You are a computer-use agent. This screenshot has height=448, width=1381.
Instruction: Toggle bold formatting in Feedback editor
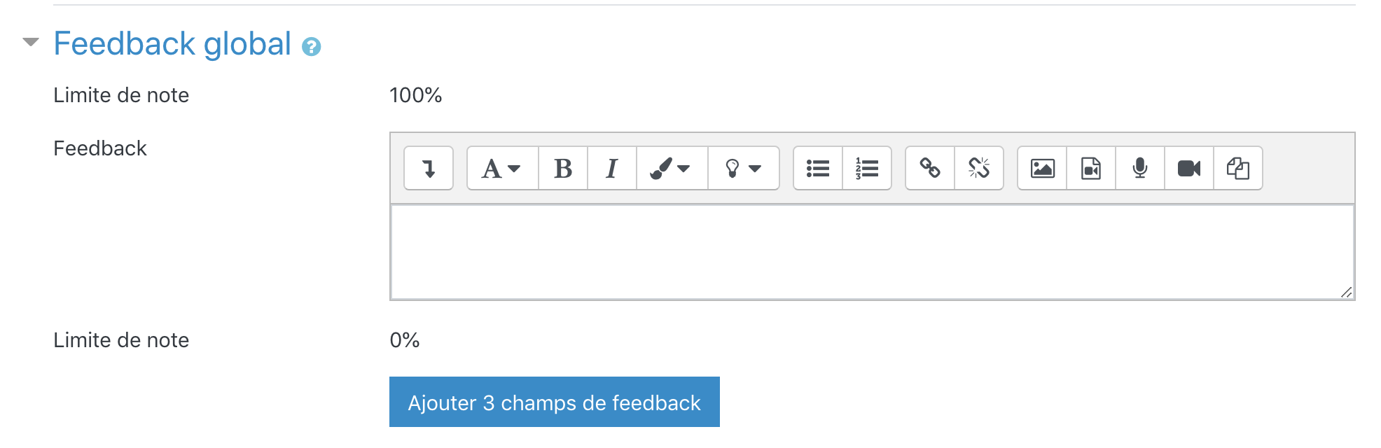point(563,168)
